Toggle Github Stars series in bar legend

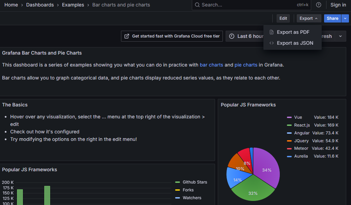click(x=195, y=182)
